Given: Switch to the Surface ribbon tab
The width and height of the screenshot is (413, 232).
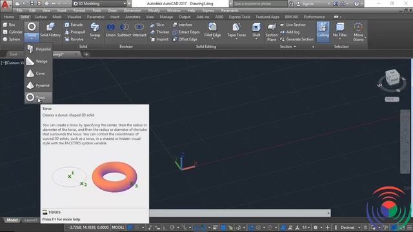Looking at the screenshot, I should [41, 17].
